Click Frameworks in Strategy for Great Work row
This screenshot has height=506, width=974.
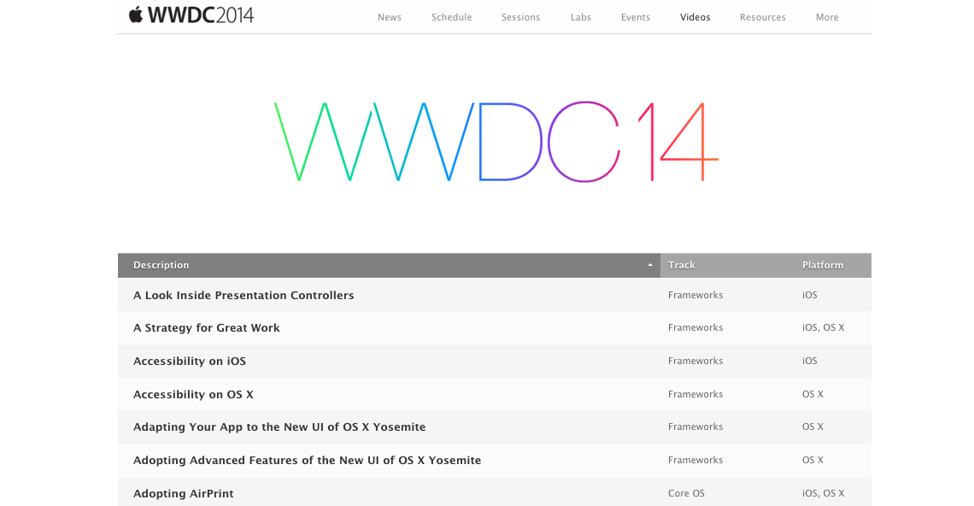click(x=695, y=327)
